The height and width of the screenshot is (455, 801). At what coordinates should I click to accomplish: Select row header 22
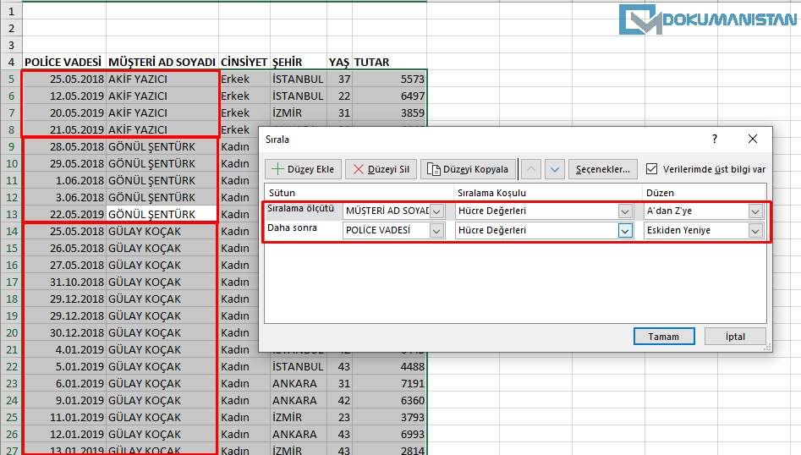(x=11, y=367)
